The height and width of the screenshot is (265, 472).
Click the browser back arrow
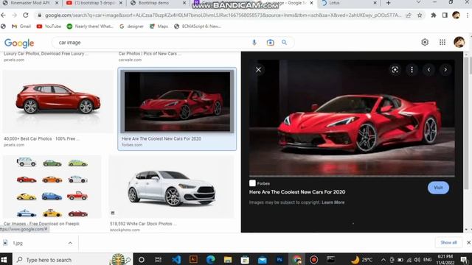tap(3, 15)
